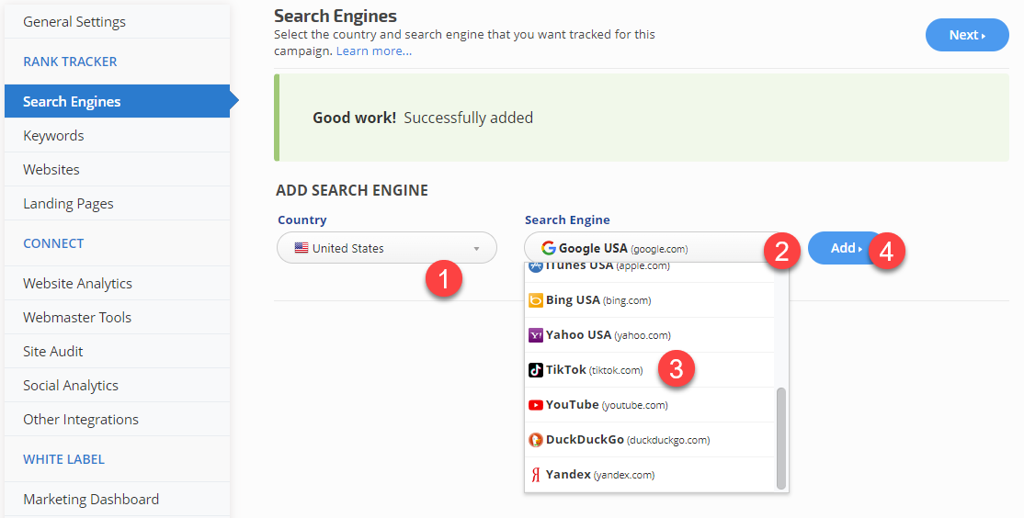Click the Yandex red letter icon
The width and height of the screenshot is (1024, 518).
536,475
